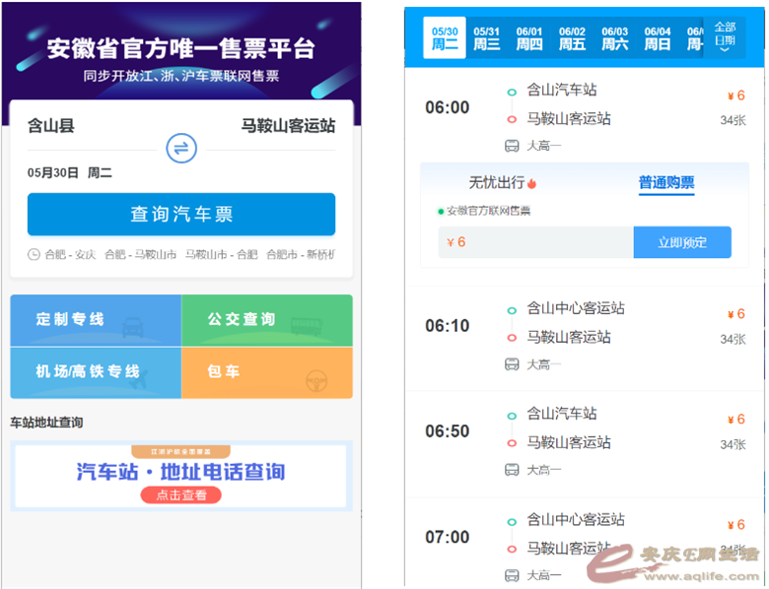Screen dimensions: 769x589
Task: Click green origin dot for 06:00 含山汽车站
Action: (512, 92)
